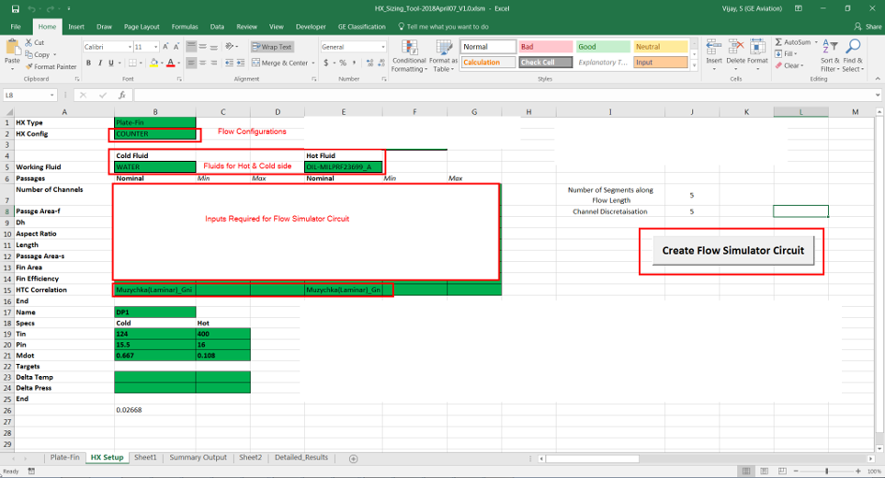
Task: Expand the cell styles gallery
Action: tap(694, 66)
